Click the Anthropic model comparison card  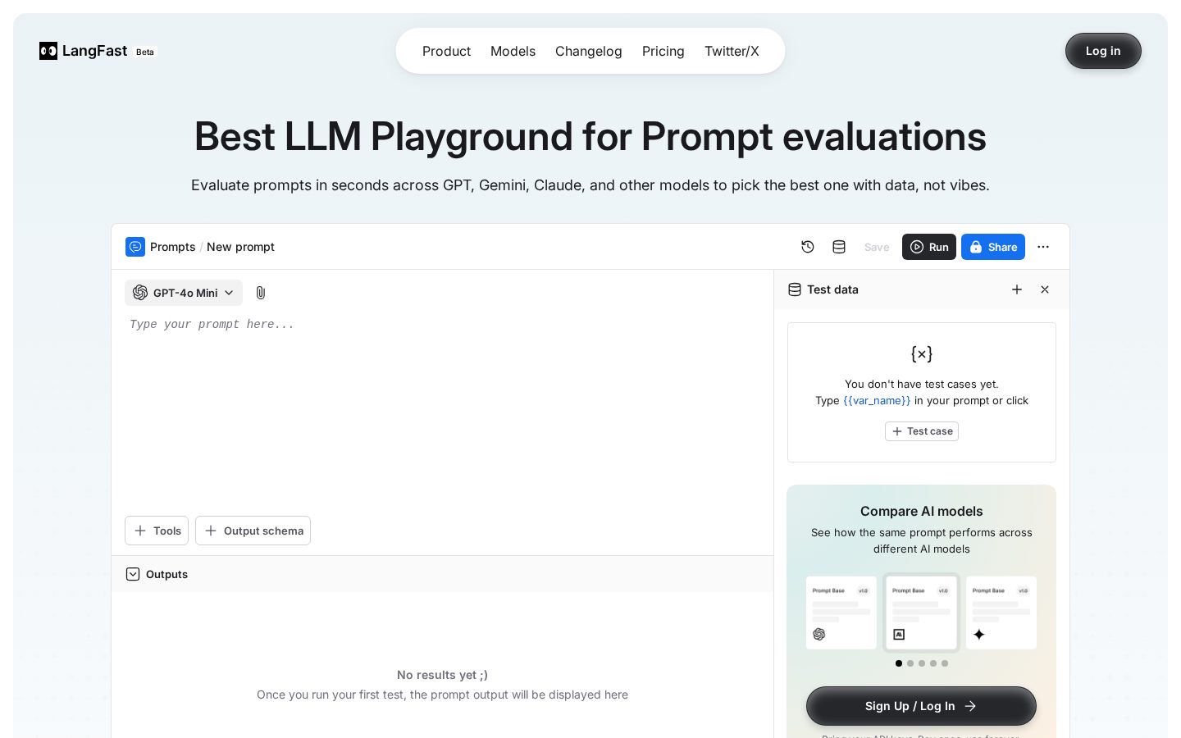coord(921,613)
